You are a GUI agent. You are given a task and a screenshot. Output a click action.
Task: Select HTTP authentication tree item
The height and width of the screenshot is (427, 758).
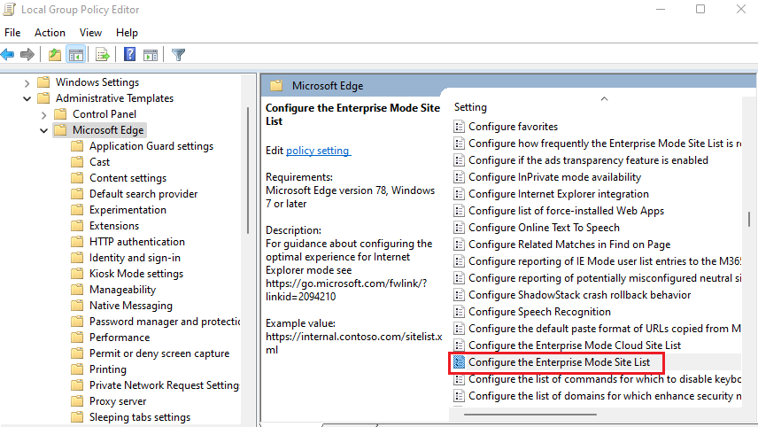(137, 242)
